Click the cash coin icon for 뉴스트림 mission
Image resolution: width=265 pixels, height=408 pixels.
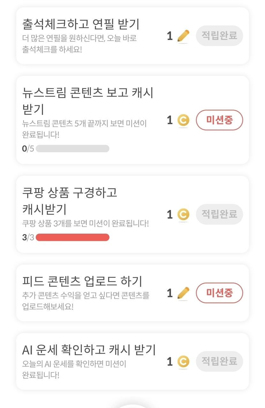183,120
